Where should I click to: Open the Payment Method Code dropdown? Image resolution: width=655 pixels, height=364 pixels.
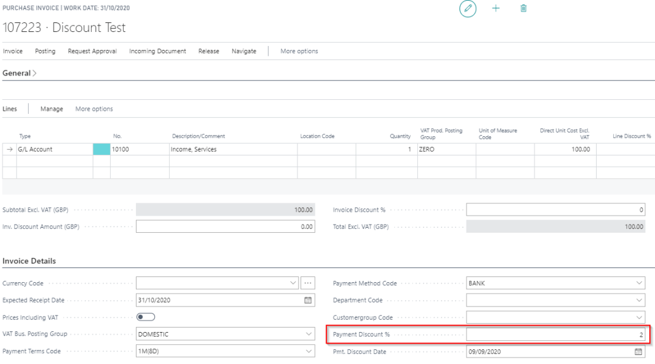(x=639, y=283)
